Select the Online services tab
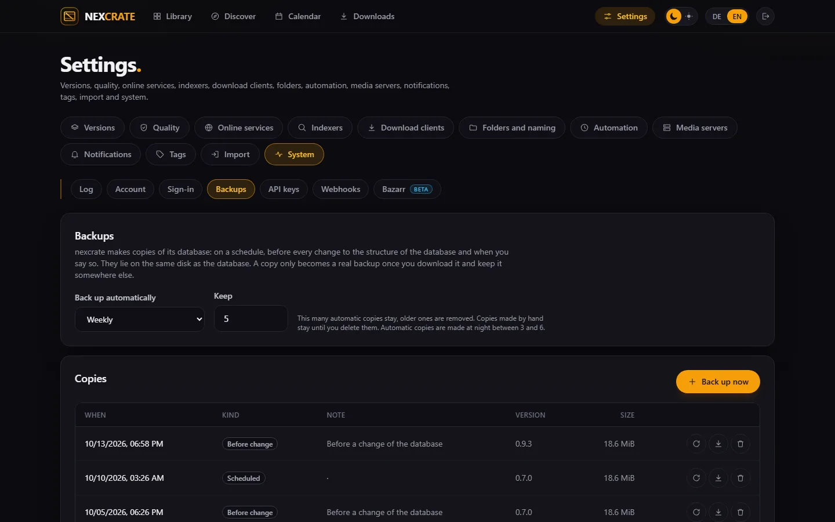This screenshot has width=835, height=522. [x=238, y=128]
